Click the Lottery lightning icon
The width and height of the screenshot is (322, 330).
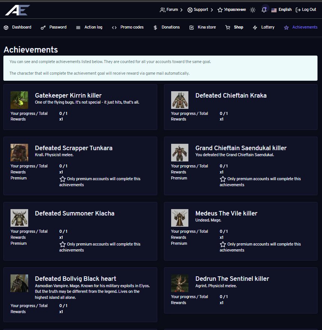[x=255, y=28]
